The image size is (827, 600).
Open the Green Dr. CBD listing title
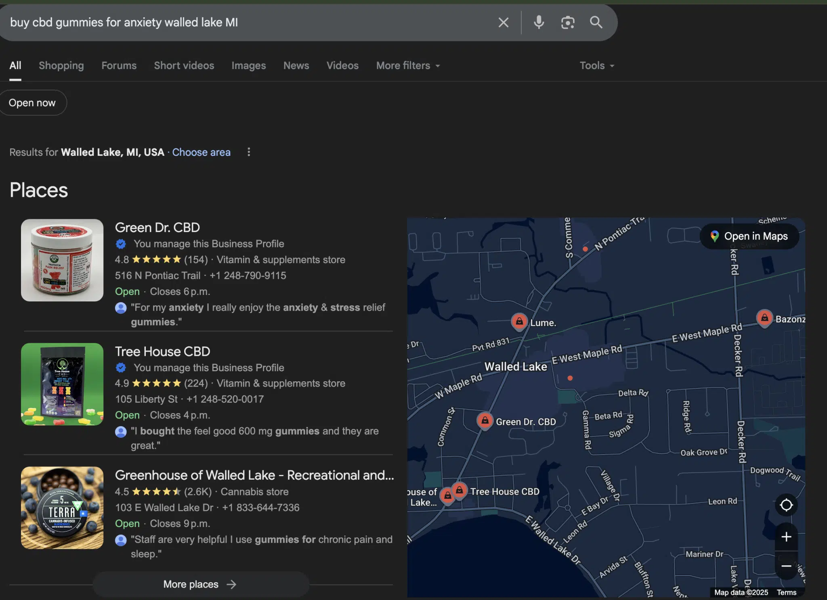(157, 228)
